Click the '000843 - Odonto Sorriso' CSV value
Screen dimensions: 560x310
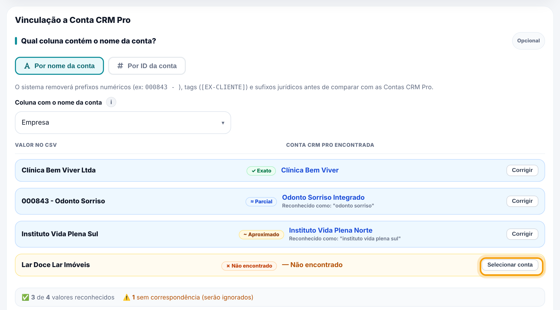coord(63,201)
